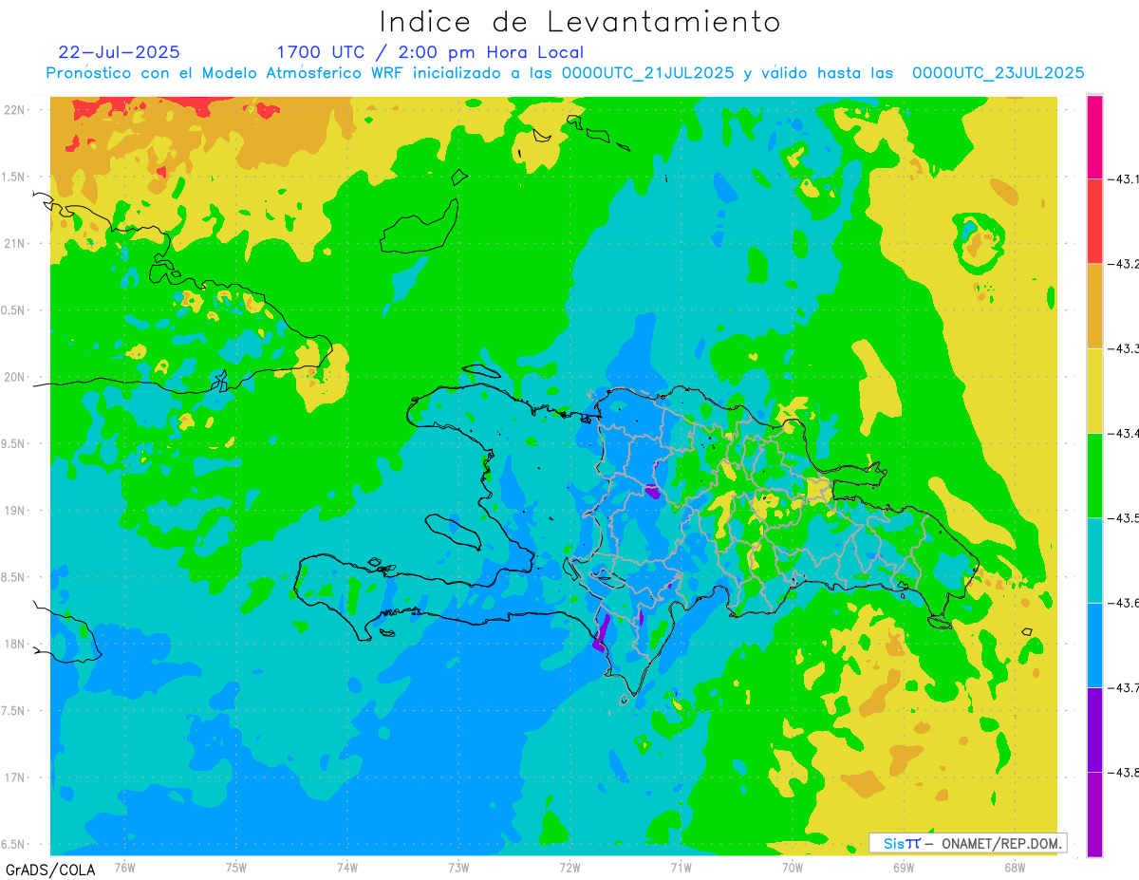Click the -43.4 legend value

tap(1122, 434)
